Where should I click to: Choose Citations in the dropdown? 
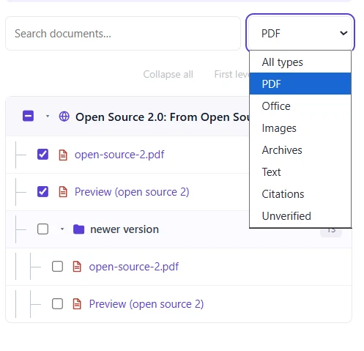click(300, 194)
